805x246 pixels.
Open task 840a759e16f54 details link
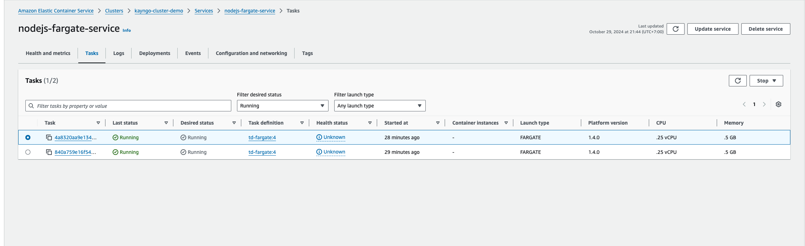(x=75, y=152)
